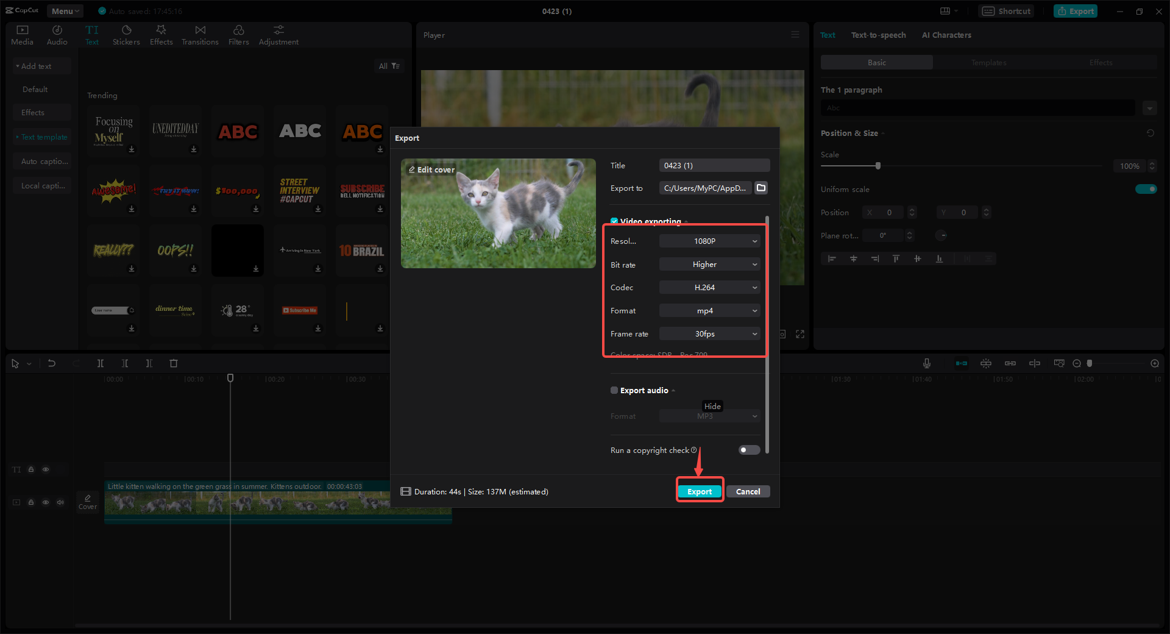Viewport: 1170px width, 634px height.
Task: Split the clip with the split icon
Action: [x=101, y=363]
